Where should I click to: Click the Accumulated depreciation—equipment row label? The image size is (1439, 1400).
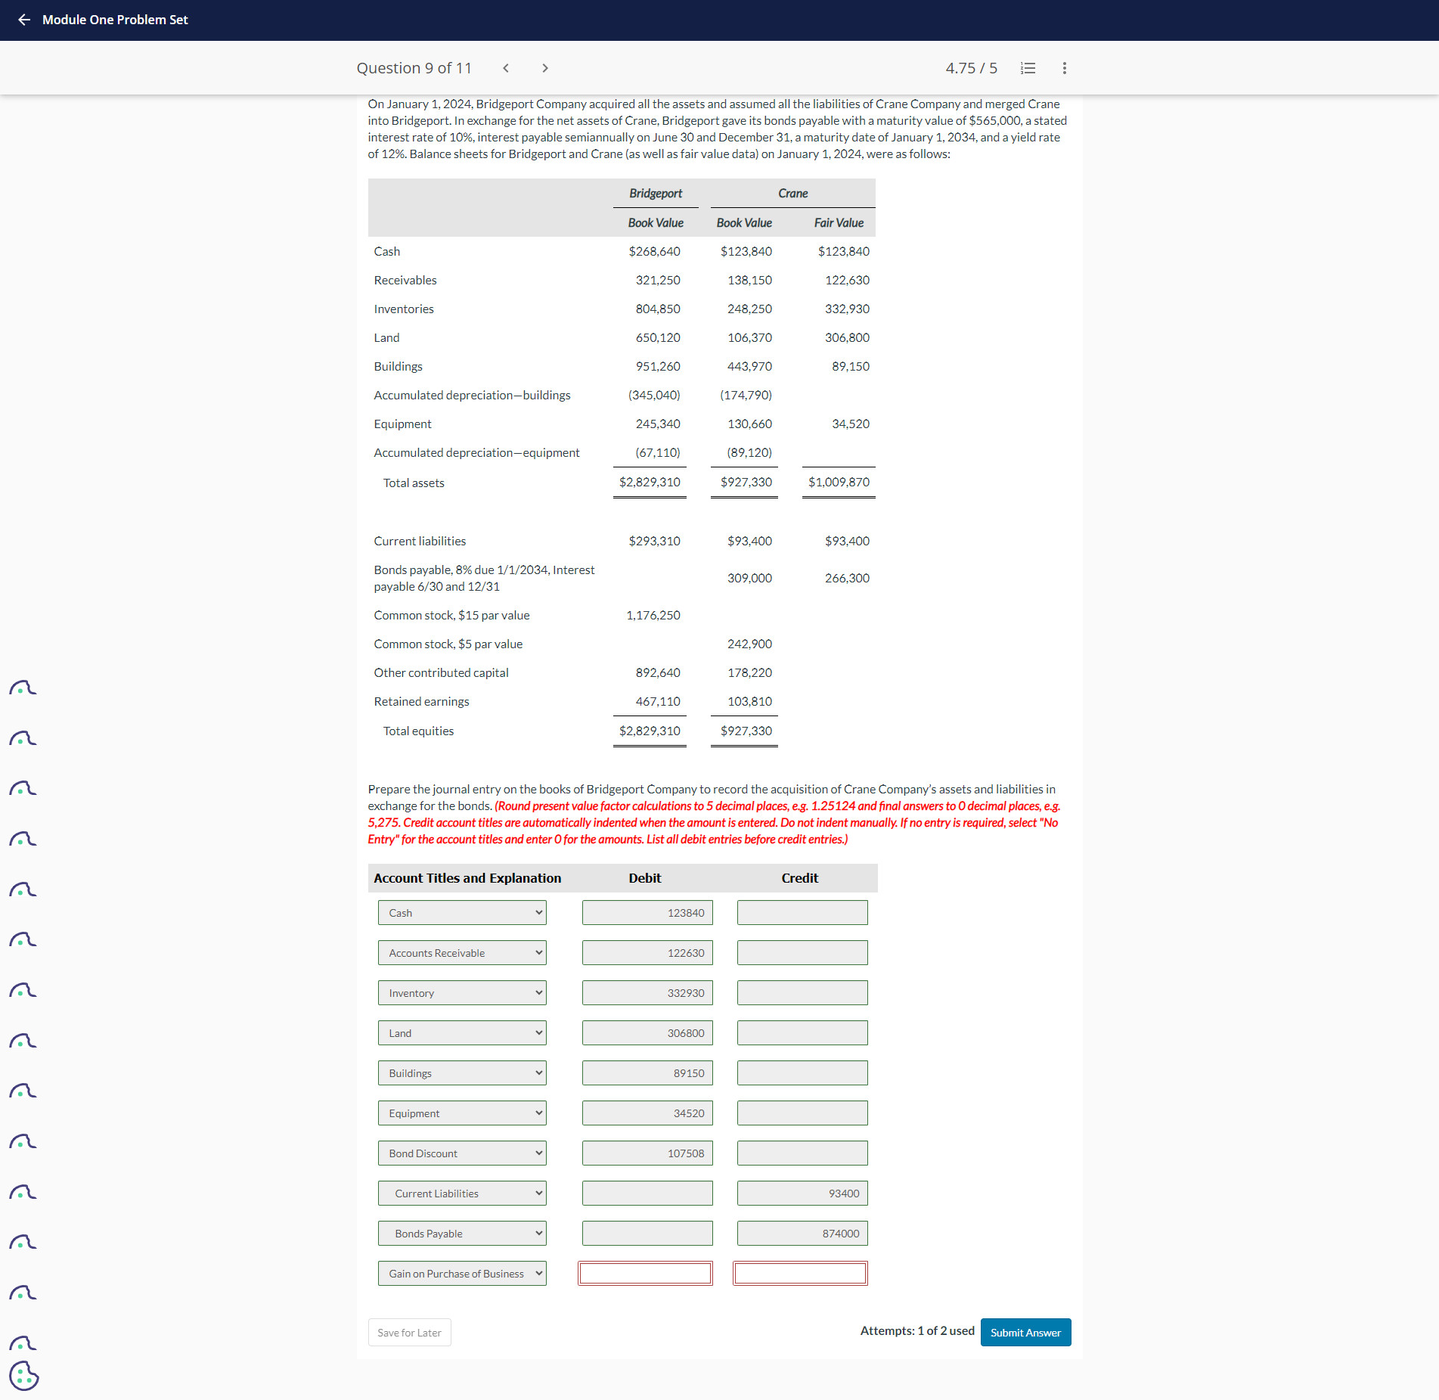(x=476, y=452)
